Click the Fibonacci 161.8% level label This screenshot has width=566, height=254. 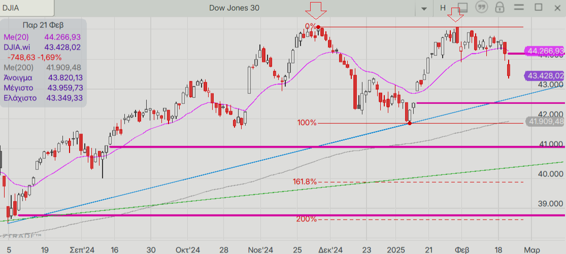click(305, 182)
